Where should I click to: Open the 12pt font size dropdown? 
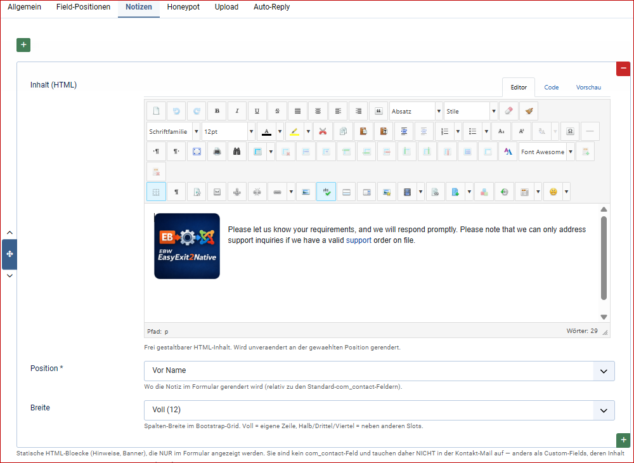click(x=228, y=131)
